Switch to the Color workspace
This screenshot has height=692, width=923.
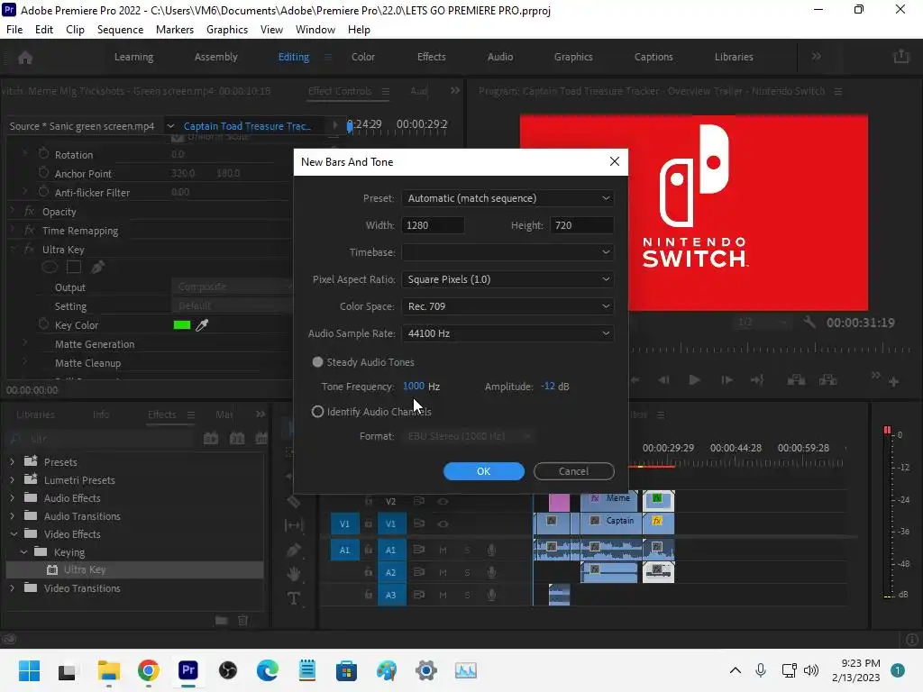[x=363, y=57]
